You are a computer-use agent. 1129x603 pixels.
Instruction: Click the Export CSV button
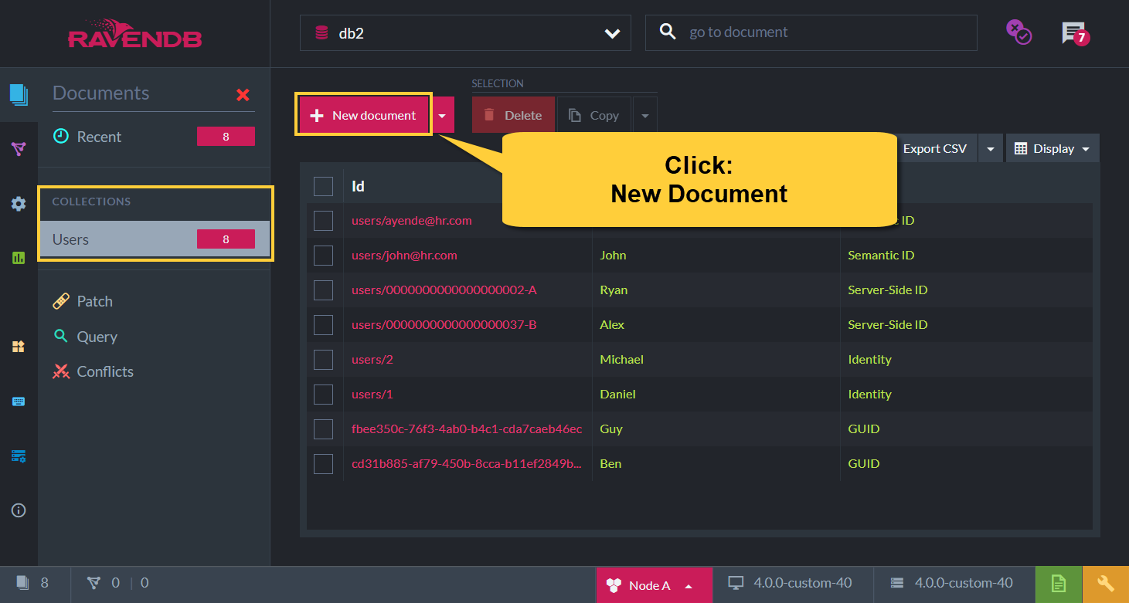point(935,148)
